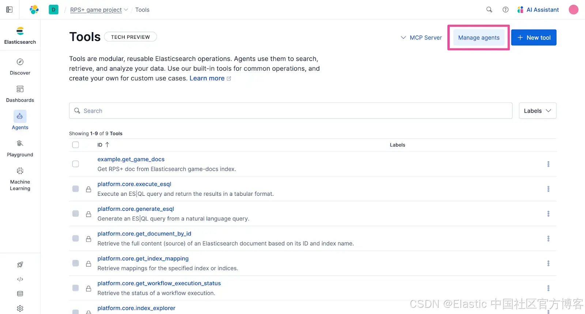Focus the tools Search field
This screenshot has height=314, width=585.
[x=291, y=111]
